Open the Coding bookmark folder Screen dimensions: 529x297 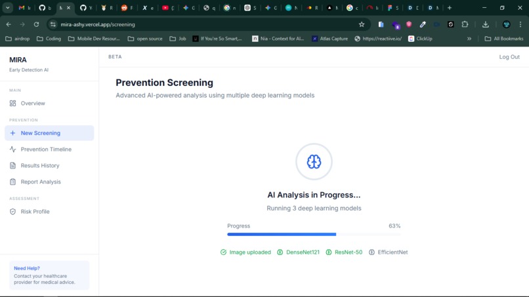click(49, 39)
